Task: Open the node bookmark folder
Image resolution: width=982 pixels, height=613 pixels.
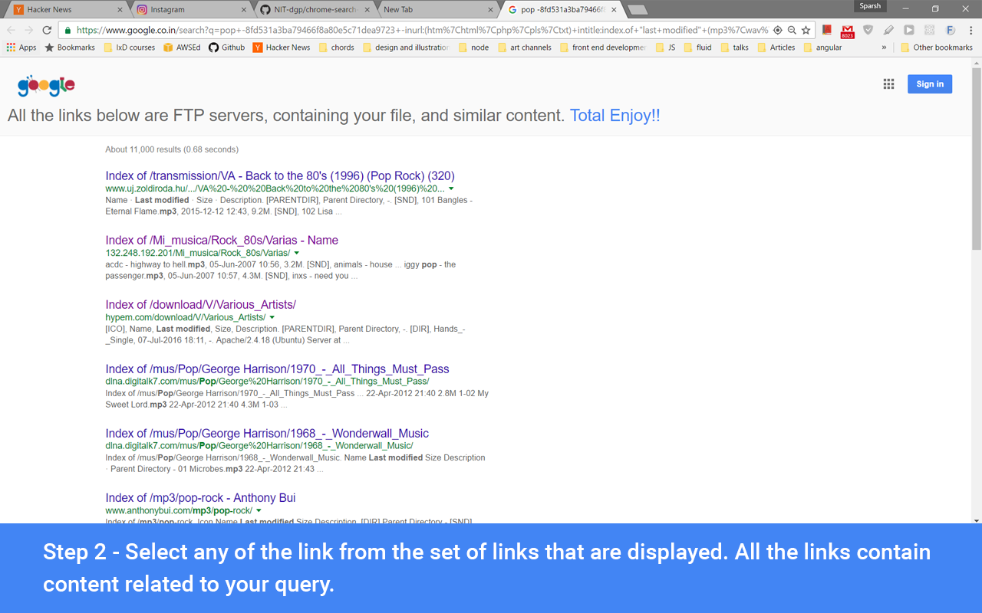Action: pos(473,48)
